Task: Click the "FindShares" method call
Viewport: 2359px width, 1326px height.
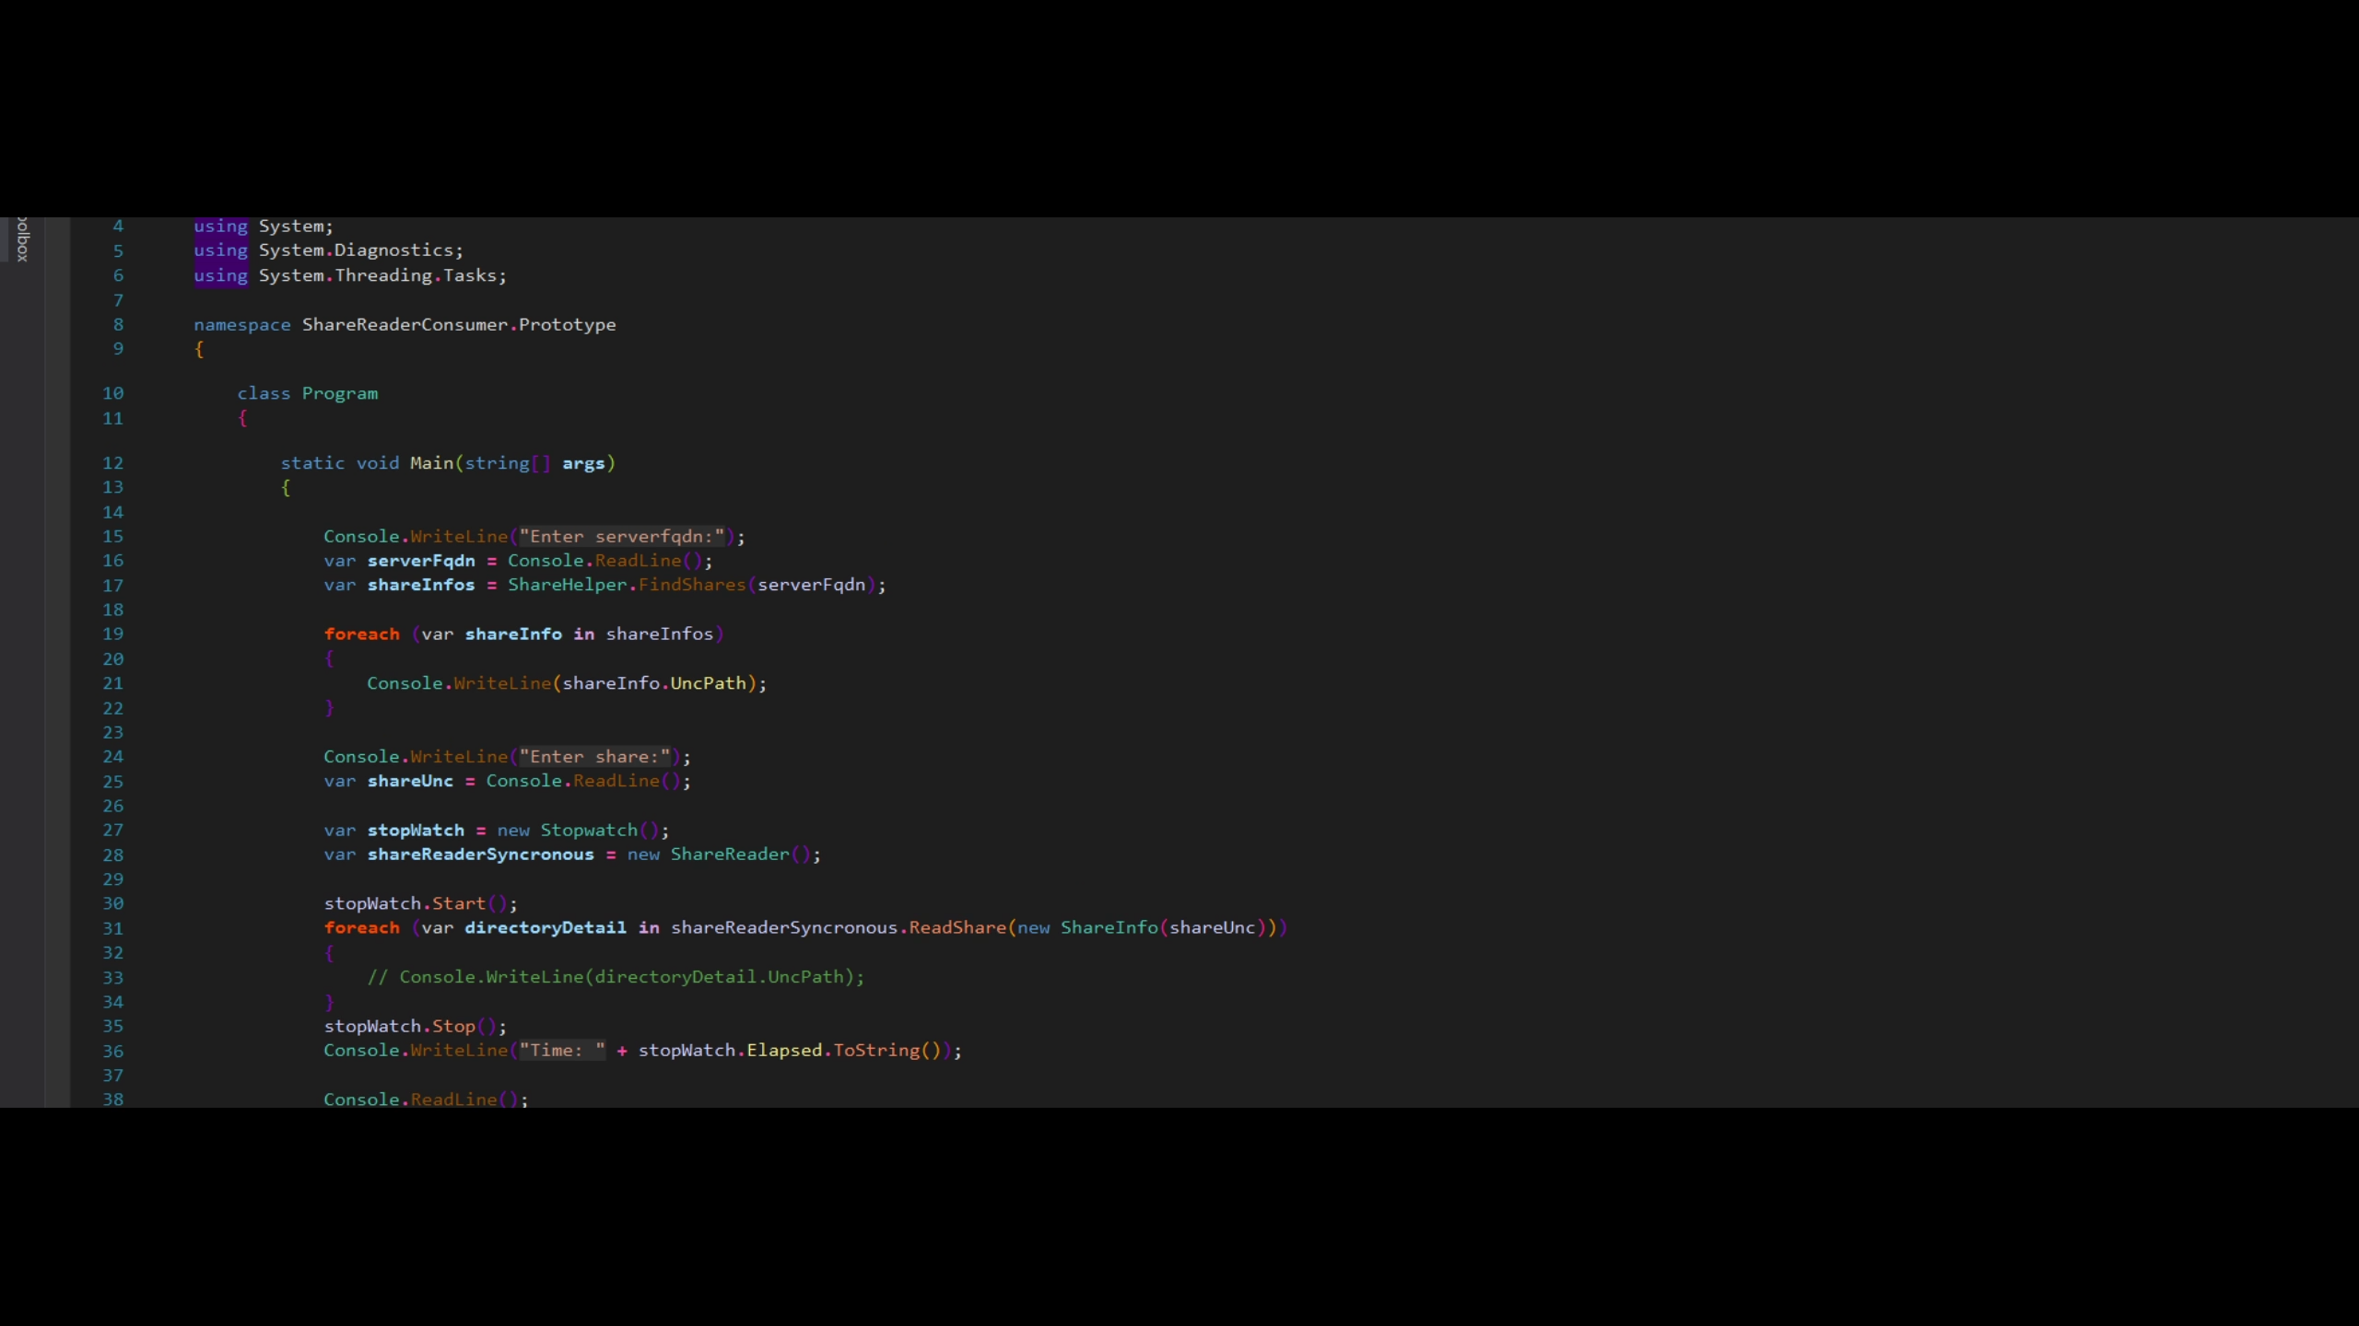Action: [692, 585]
